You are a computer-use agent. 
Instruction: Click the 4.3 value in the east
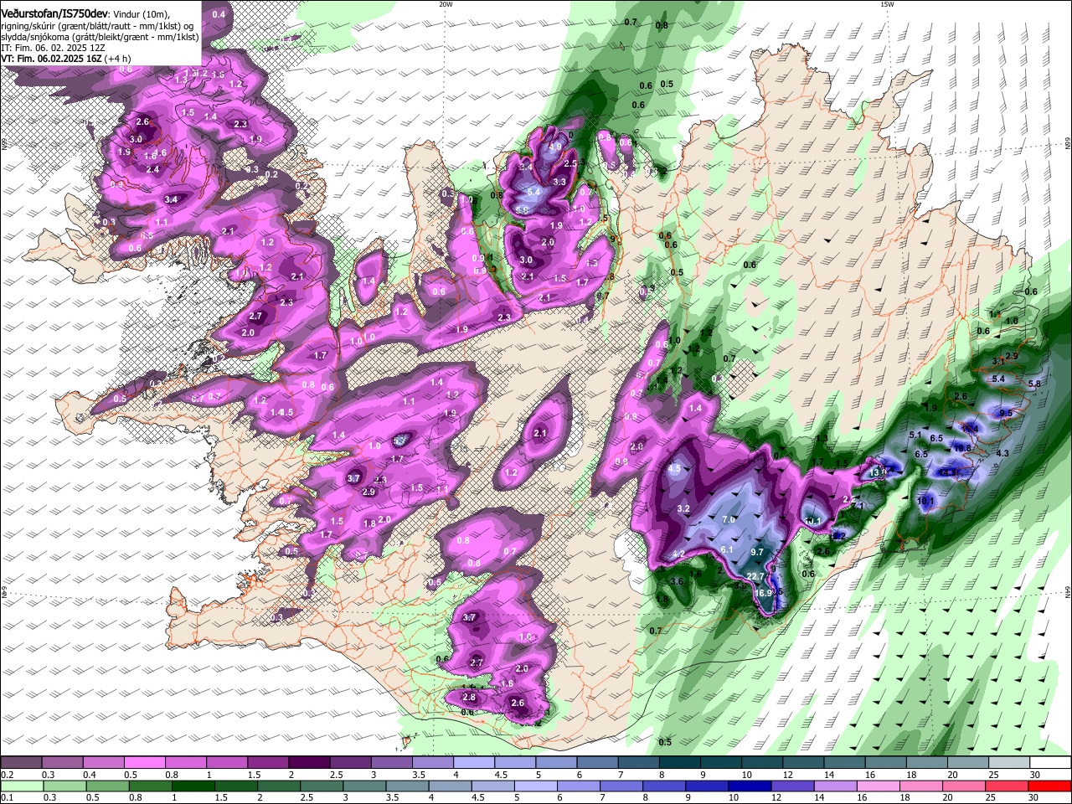pyautogui.click(x=1002, y=453)
